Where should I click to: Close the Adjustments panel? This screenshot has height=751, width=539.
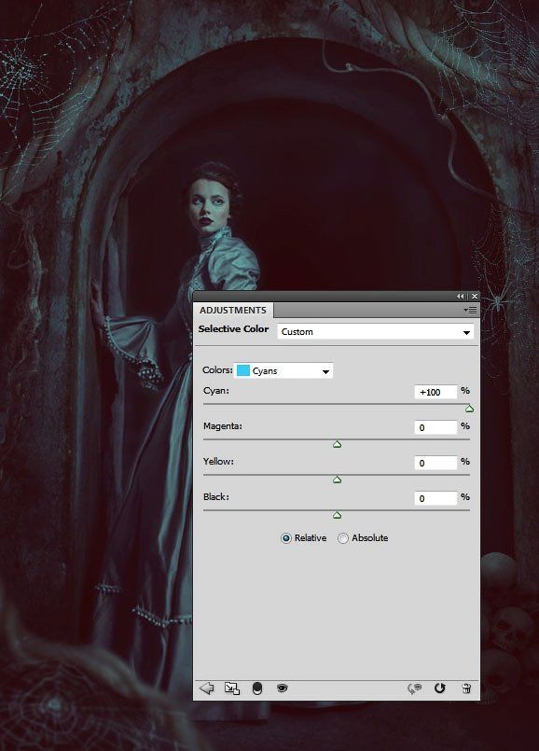474,296
